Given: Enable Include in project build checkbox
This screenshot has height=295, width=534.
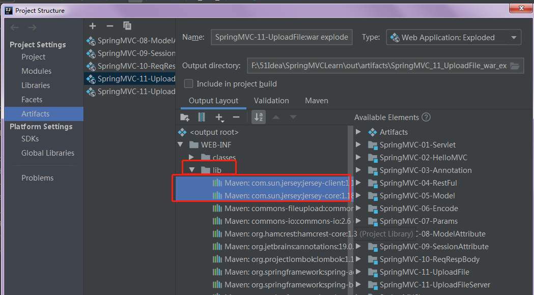Looking at the screenshot, I should click(x=188, y=84).
